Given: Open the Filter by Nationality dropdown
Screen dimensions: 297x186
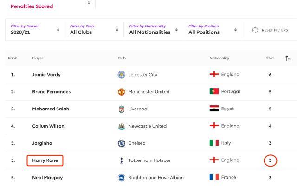Looking at the screenshot, I should pos(152,29).
